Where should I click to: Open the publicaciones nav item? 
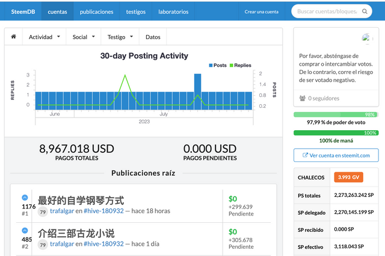[x=96, y=11]
